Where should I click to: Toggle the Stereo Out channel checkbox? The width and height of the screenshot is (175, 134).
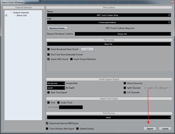[6, 15]
